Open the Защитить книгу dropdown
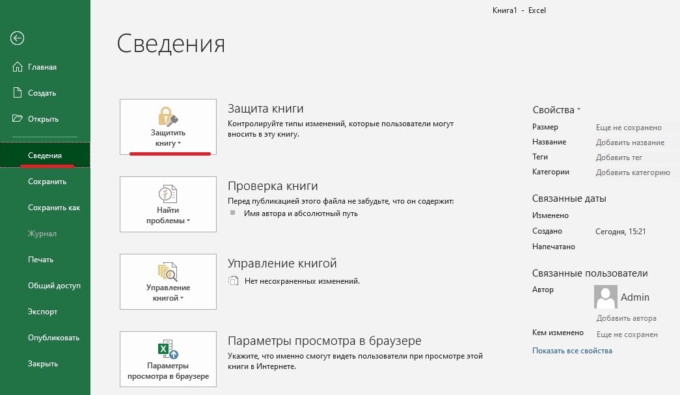680x395 pixels. point(168,127)
